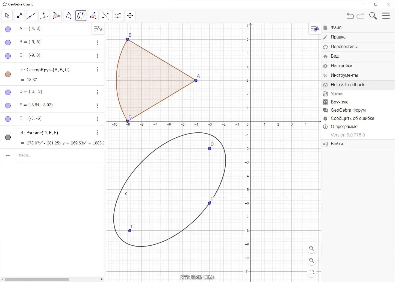The width and height of the screenshot is (395, 282).
Task: Switch graphics view to fullscreen
Action: [x=312, y=272]
